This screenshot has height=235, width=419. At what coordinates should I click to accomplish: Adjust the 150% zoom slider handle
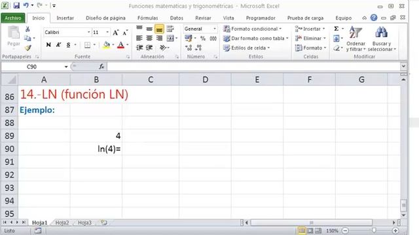[374, 230]
